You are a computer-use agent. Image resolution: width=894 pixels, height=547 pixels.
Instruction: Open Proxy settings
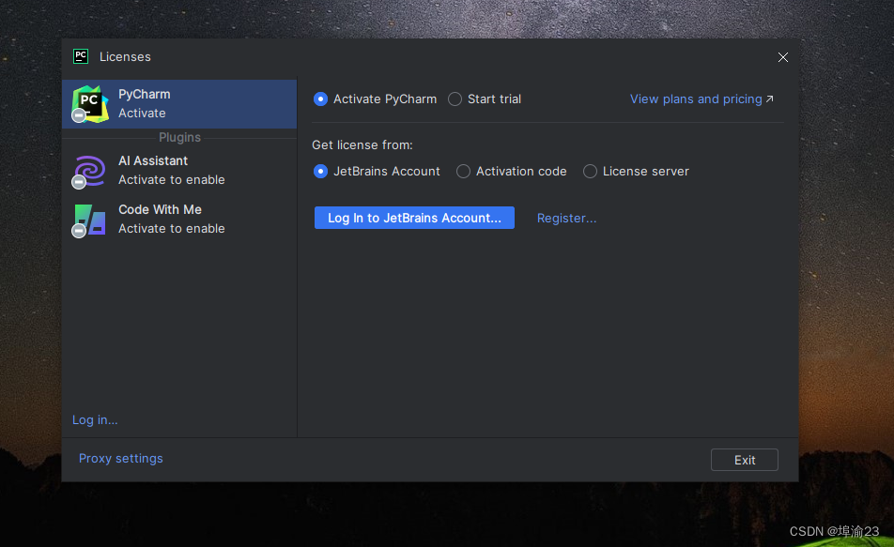click(x=121, y=459)
